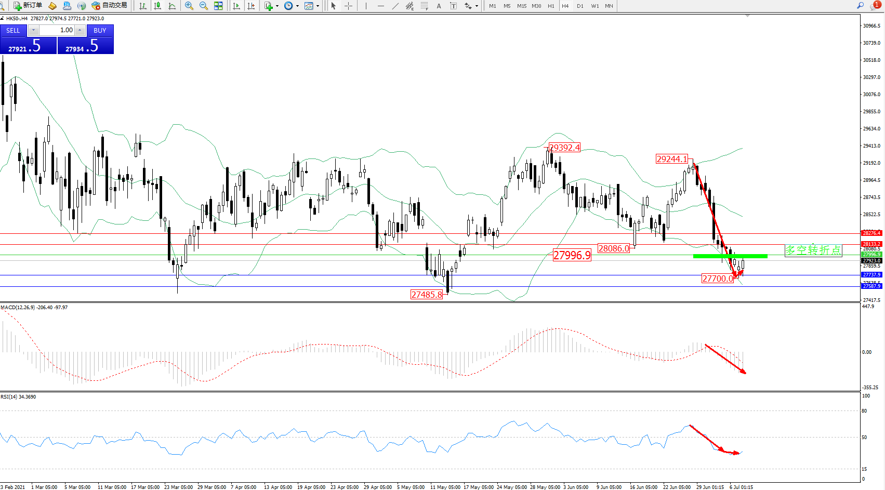Zoom out on the chart
This screenshot has width=885, height=490.
[204, 6]
